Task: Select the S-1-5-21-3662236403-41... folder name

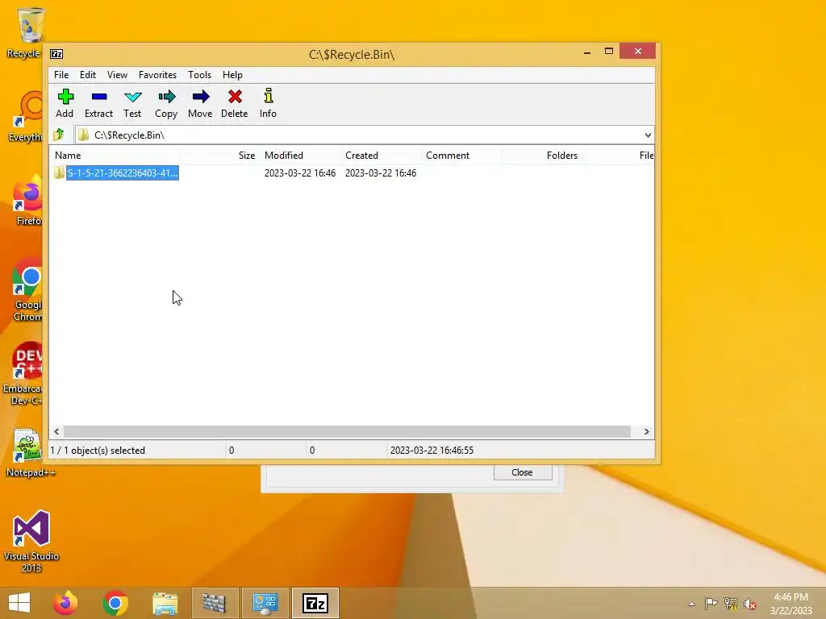Action: (123, 172)
